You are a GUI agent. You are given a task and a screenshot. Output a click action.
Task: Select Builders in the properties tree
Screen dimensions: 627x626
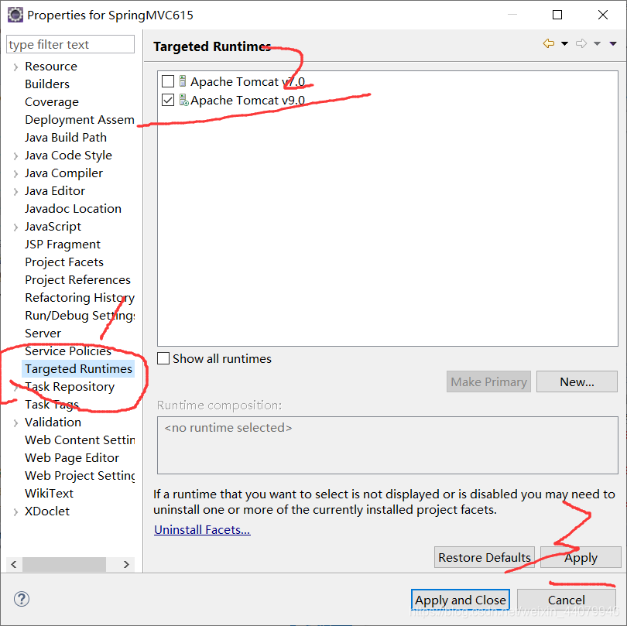click(x=47, y=84)
